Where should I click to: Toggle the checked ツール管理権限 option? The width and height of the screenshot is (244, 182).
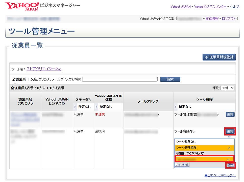(x=204, y=148)
